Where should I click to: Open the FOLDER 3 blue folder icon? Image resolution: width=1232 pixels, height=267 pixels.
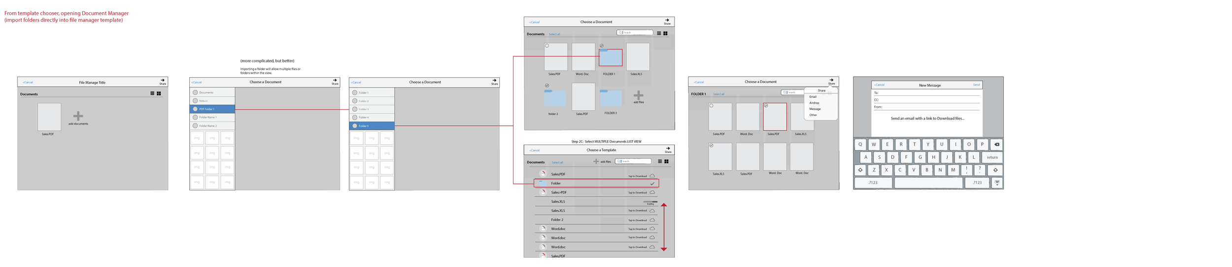click(611, 97)
